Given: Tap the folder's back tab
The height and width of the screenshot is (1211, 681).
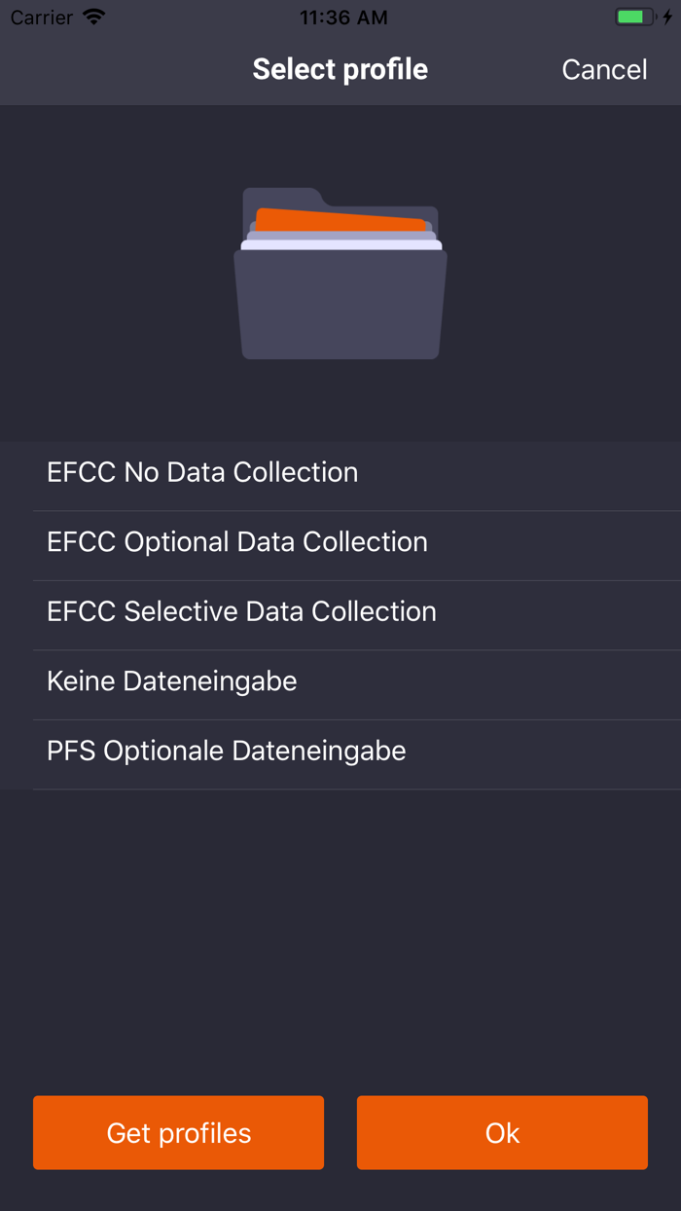Looking at the screenshot, I should [280, 196].
